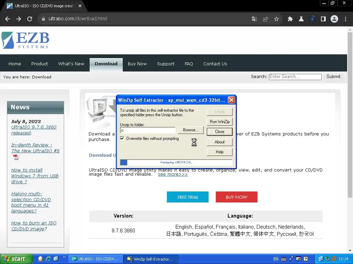Open the Windows start button

pos(17,259)
